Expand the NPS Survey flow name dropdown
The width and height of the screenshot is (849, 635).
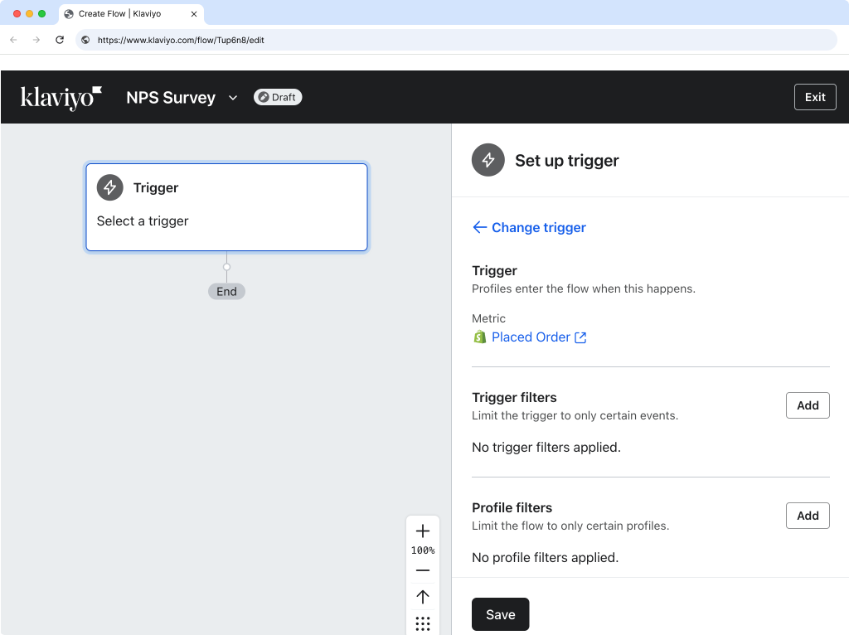[x=232, y=97]
